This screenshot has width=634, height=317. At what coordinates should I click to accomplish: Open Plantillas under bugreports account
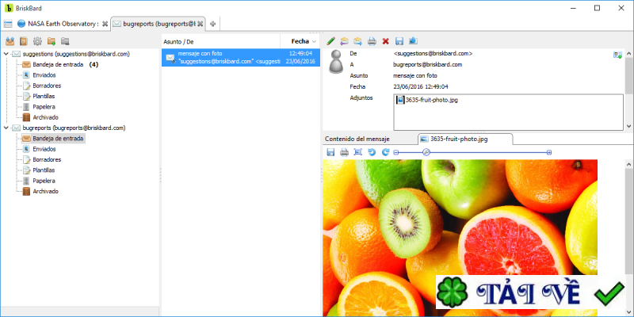point(38,170)
